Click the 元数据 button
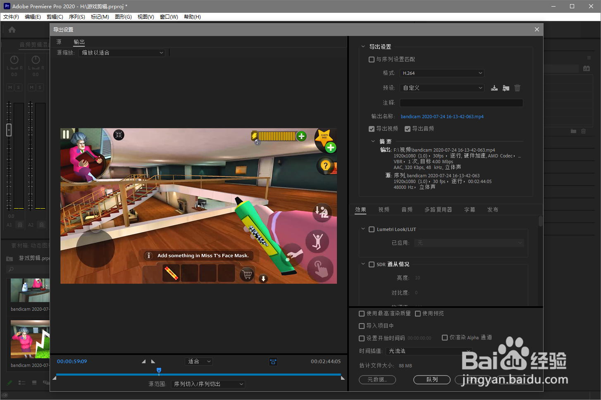 (x=377, y=380)
